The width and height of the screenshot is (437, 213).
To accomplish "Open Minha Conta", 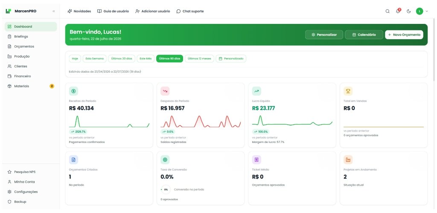I will tap(31, 182).
